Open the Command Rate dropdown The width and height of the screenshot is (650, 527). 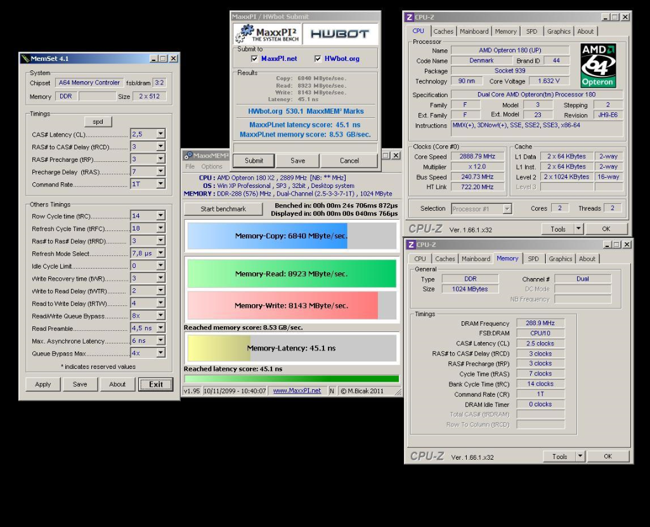coord(160,183)
